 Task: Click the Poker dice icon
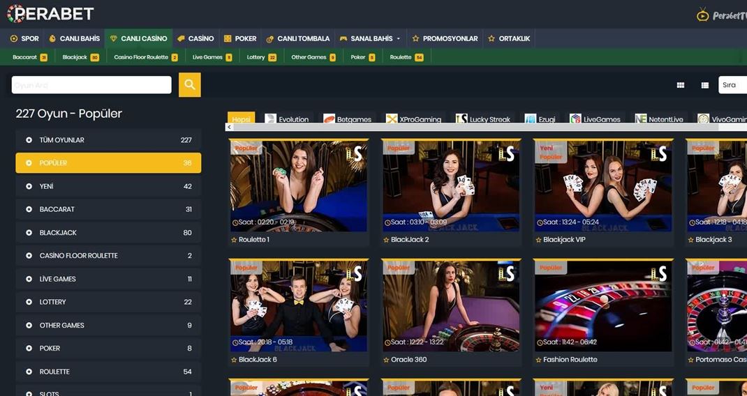(228, 38)
